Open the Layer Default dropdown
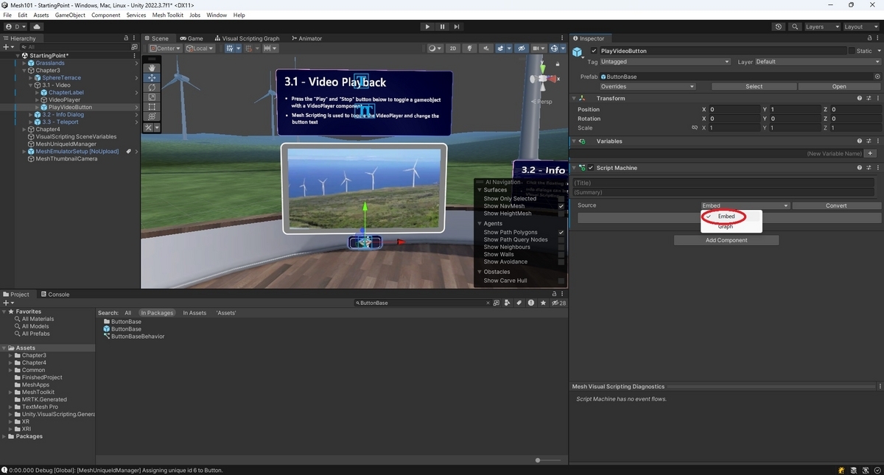Viewport: 884px width, 475px height. pyautogui.click(x=818, y=62)
